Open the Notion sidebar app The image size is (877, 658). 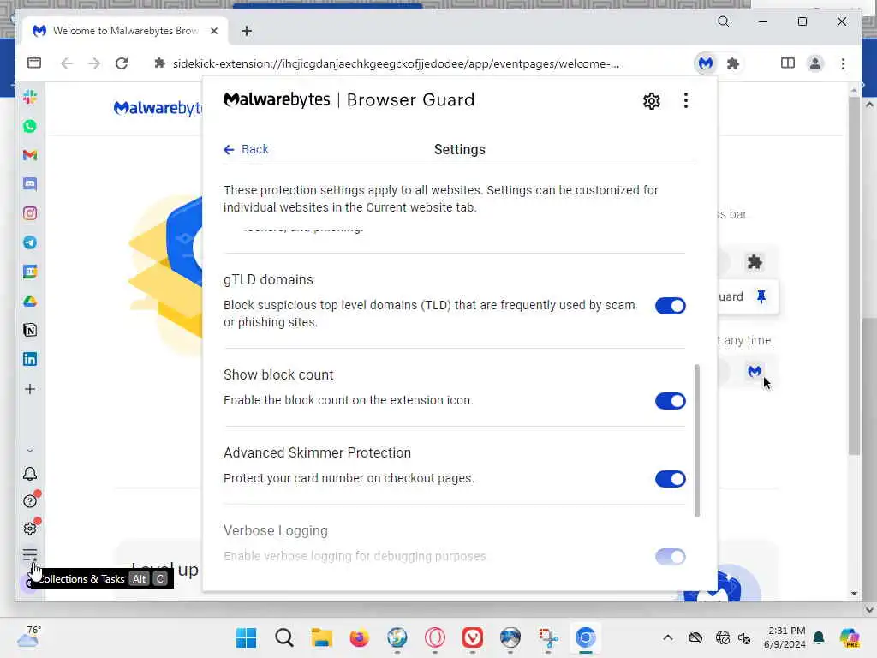click(30, 330)
